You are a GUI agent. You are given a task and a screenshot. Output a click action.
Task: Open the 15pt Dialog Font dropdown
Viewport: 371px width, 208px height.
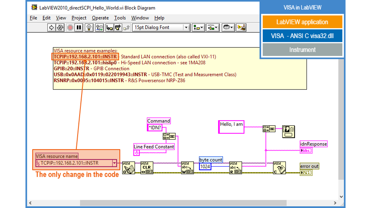[x=161, y=27]
